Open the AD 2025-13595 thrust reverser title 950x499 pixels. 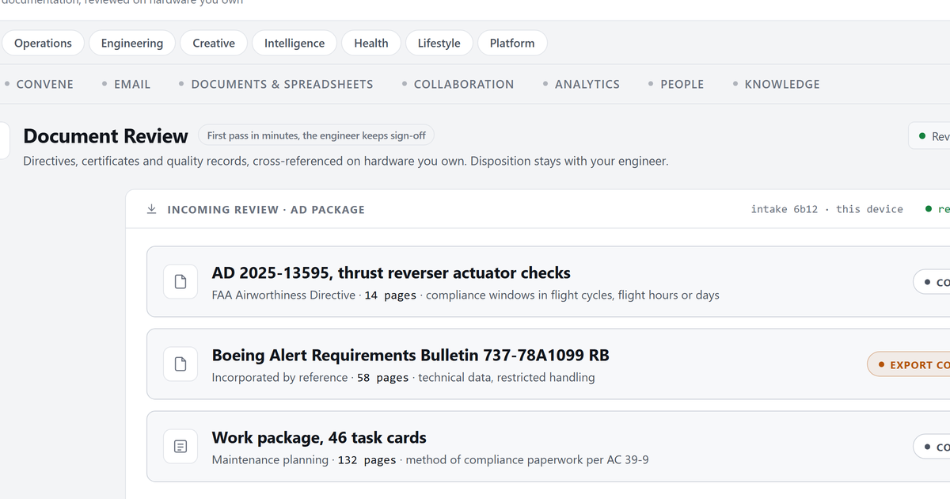[x=391, y=273]
